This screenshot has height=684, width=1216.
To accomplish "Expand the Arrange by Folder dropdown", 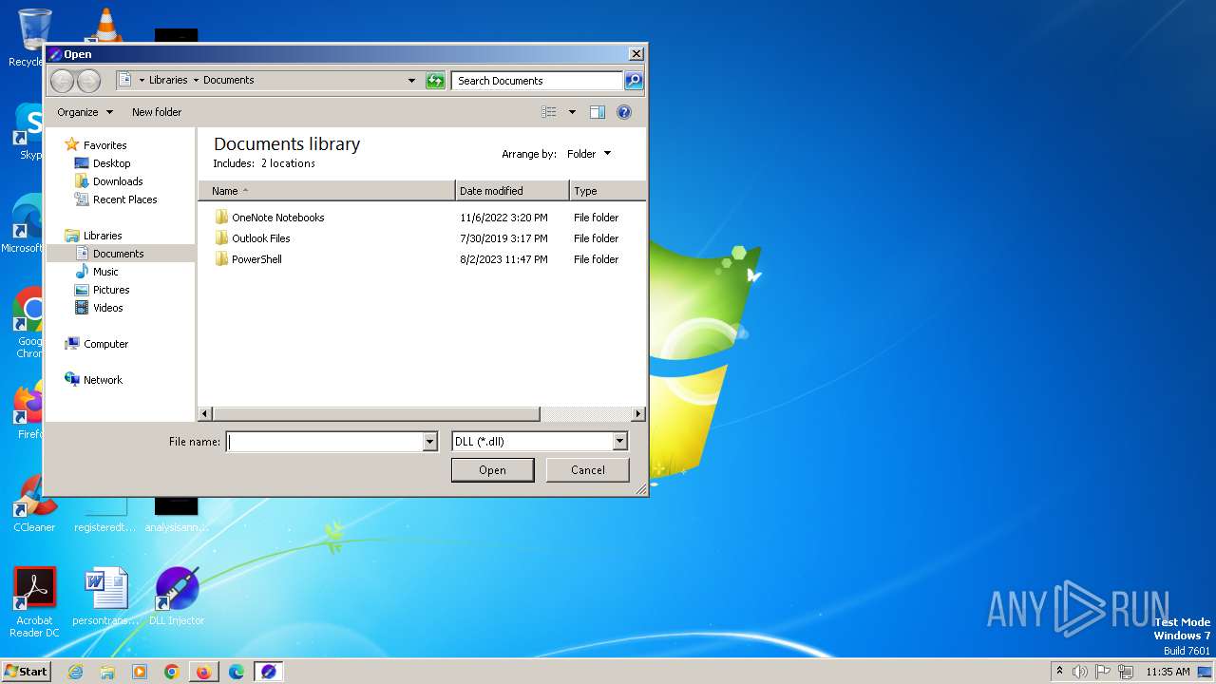I will [x=589, y=154].
